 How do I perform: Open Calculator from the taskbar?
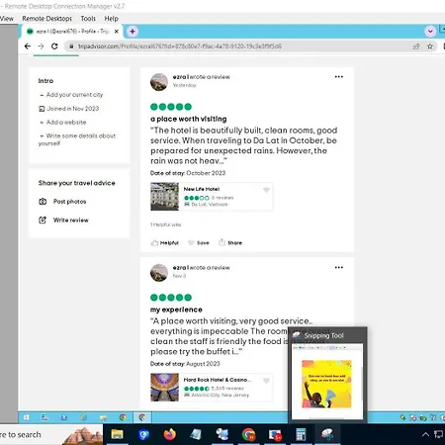tap(301, 434)
